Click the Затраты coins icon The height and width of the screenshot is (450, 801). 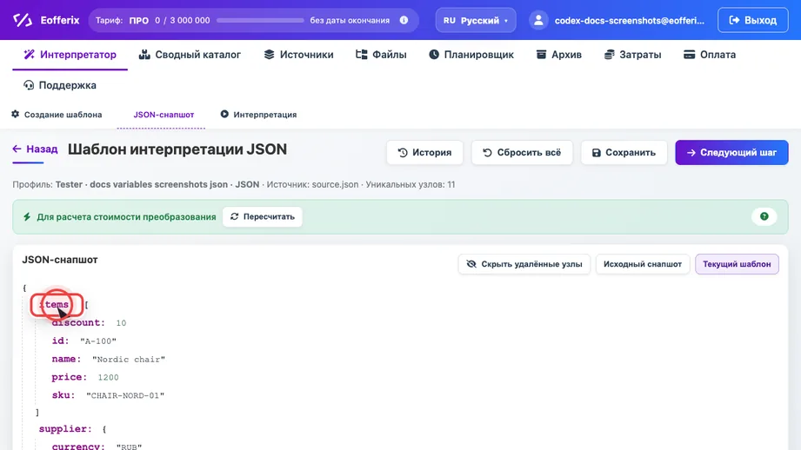[x=609, y=55]
